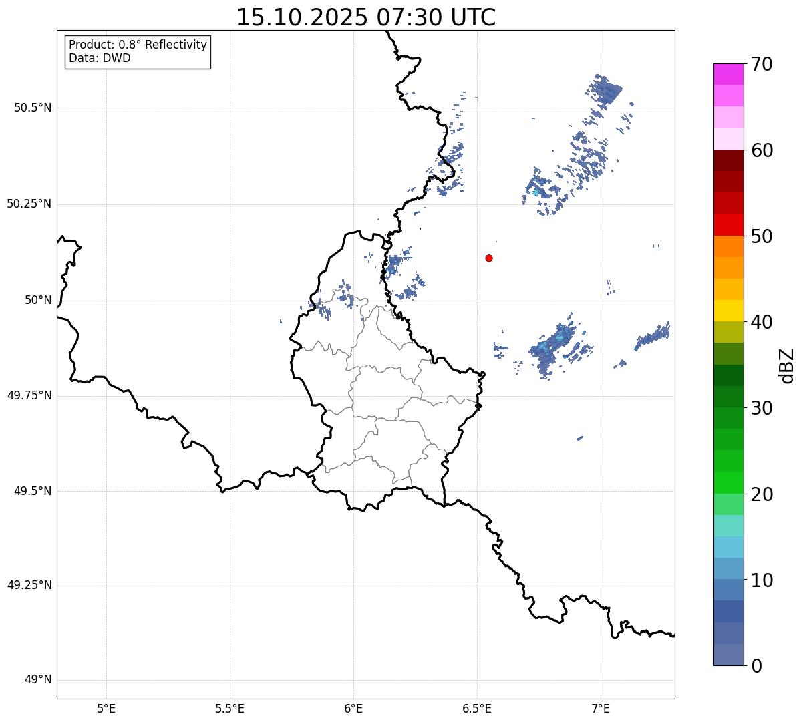803x722 pixels.
Task: Click the 49.75°N latitude label
Action: coord(29,395)
